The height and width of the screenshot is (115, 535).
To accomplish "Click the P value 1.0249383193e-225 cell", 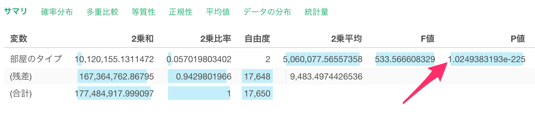I will tap(487, 59).
